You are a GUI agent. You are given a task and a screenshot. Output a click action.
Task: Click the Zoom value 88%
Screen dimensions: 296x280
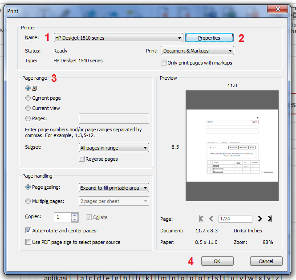pyautogui.click(x=268, y=242)
